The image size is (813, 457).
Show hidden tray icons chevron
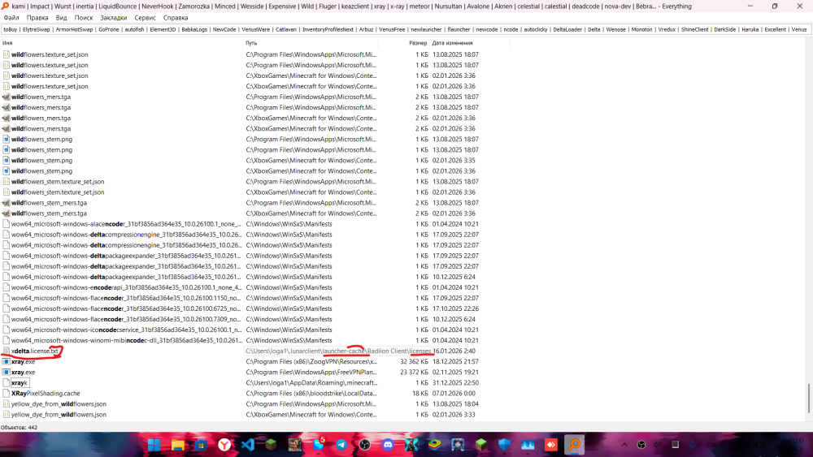click(x=624, y=445)
